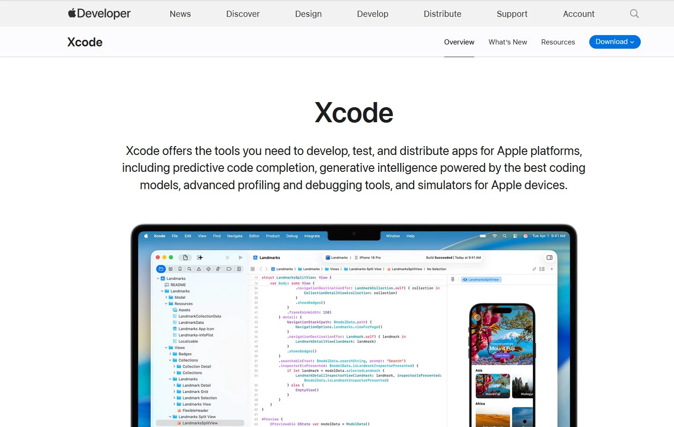674x427 pixels.
Task: Go forward with the jump bar right chevron
Action: click(266, 269)
